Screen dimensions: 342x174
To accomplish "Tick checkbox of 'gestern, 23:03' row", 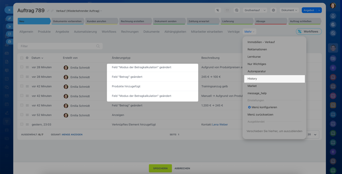I will (x=22, y=124).
